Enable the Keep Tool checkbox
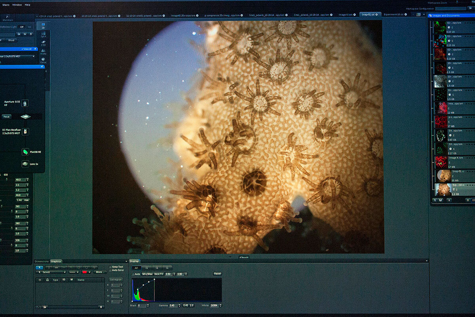This screenshot has width=475, height=317. pos(110,267)
